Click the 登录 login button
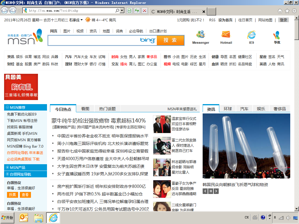 pos(284,20)
